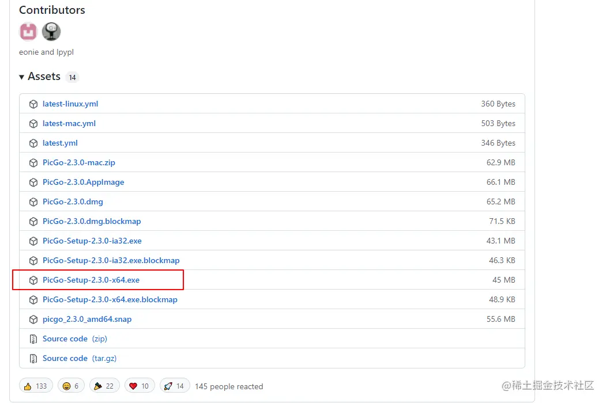Screen dimensions: 606x403
Task: Download PicGo-2.3.0.dmg
Action: pyautogui.click(x=73, y=202)
